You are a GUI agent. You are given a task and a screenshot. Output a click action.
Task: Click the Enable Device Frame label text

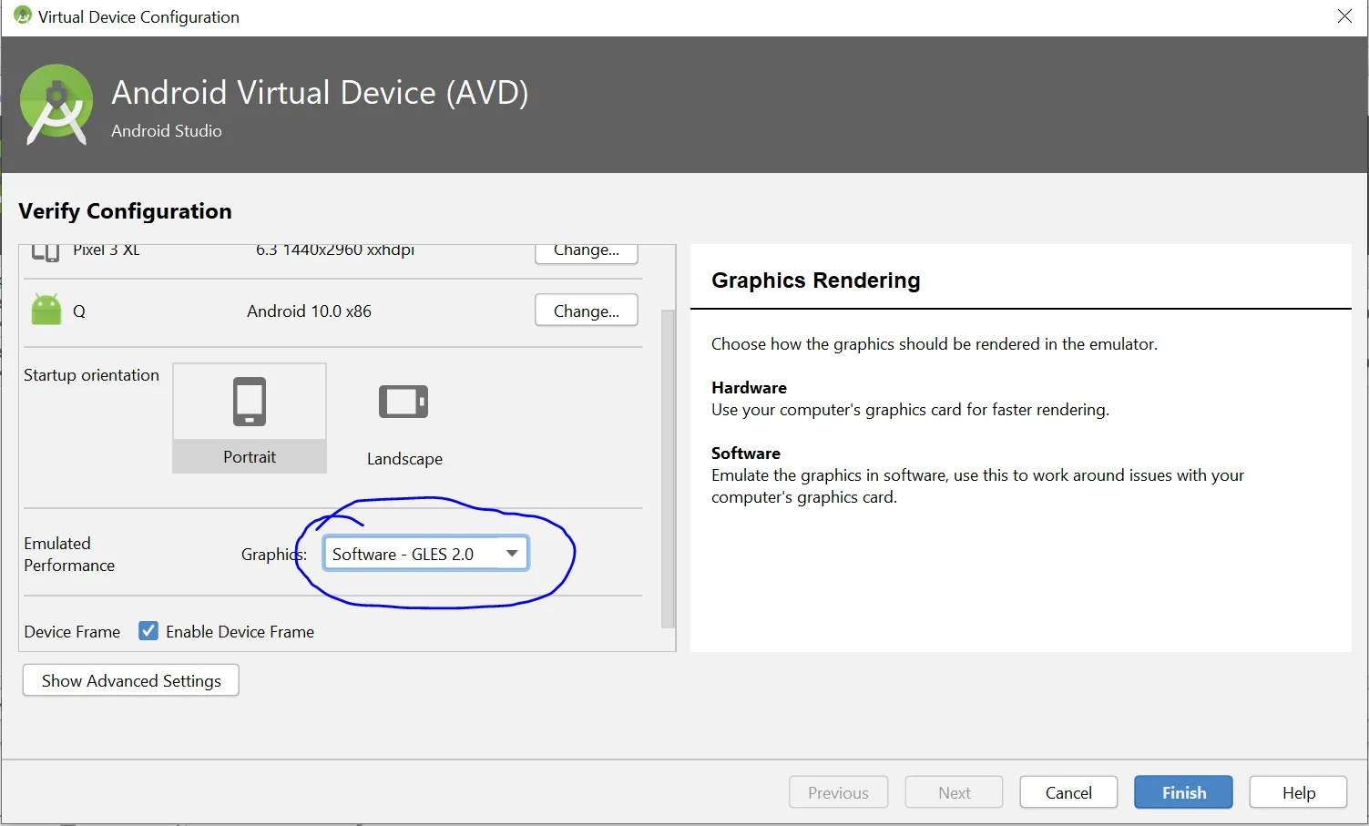[240, 631]
